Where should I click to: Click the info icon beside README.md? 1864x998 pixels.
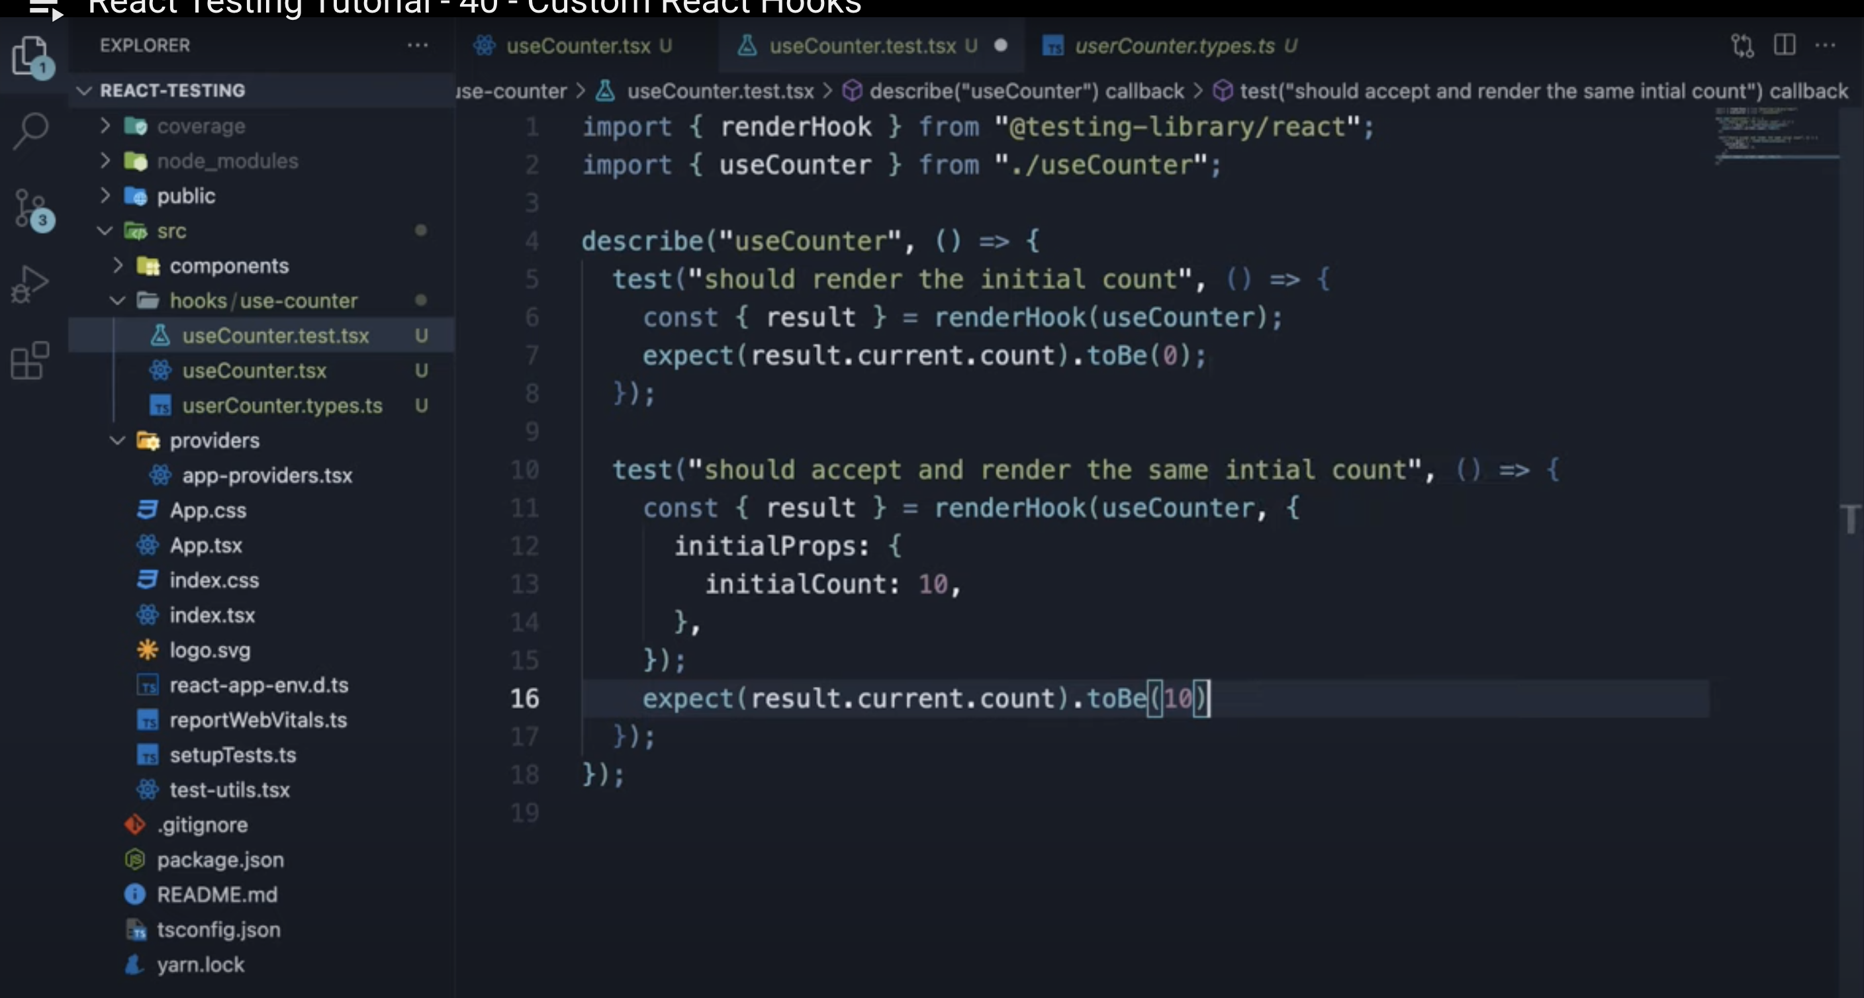pos(135,895)
